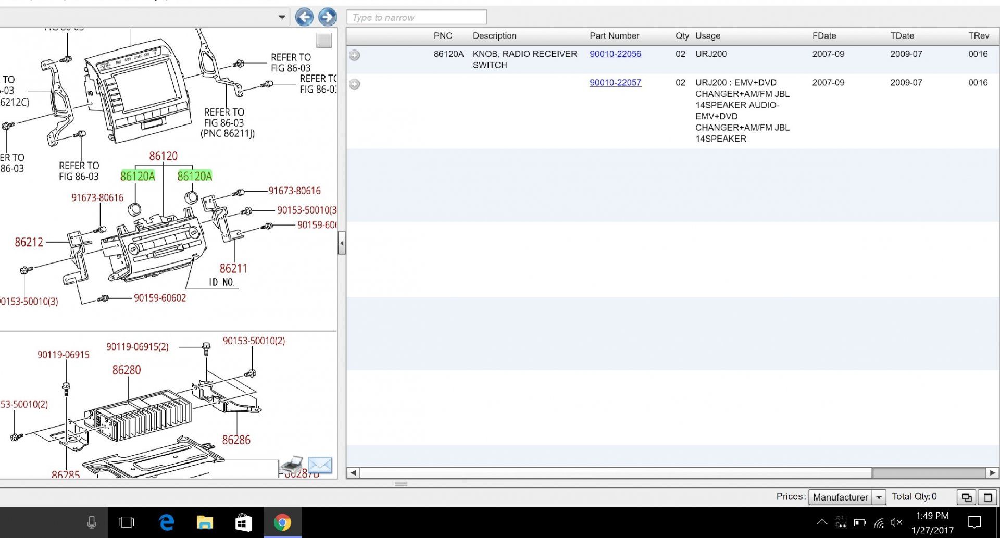Collapse the diagram pane with the splitter arrow
The width and height of the screenshot is (1000, 538).
(342, 243)
